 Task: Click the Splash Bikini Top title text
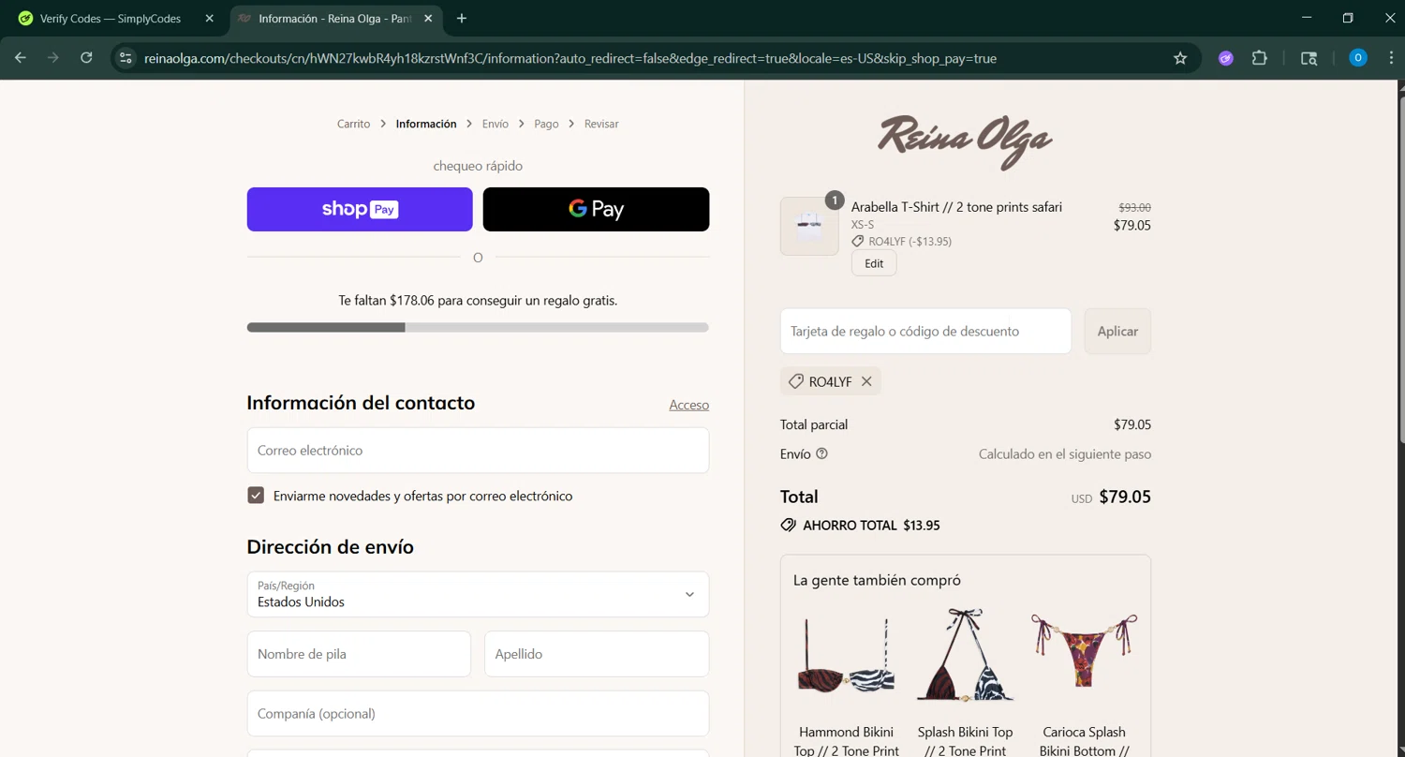click(965, 741)
